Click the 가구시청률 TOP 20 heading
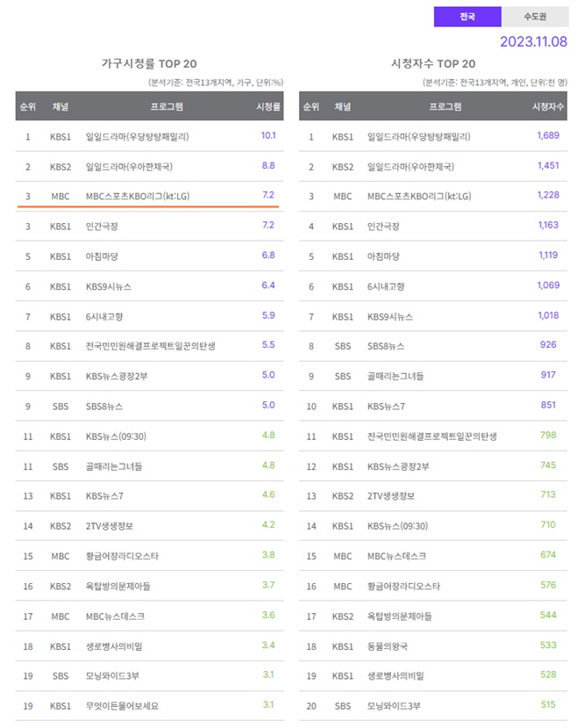This screenshot has width=577, height=728. [149, 63]
